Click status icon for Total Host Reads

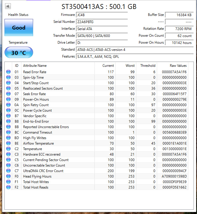coord(8,187)
